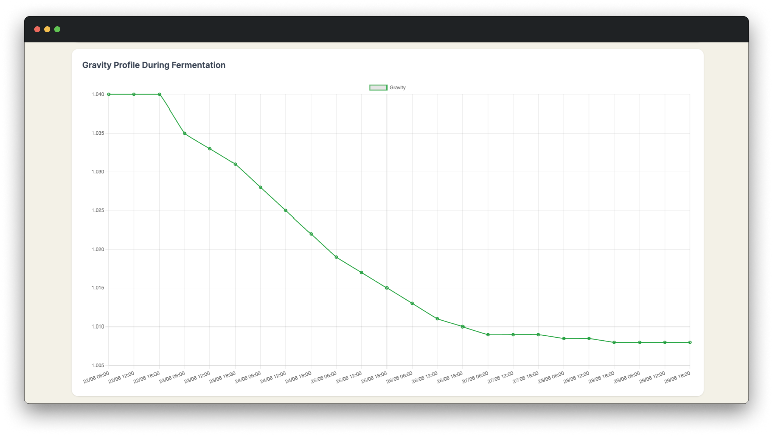Viewport: 773px width, 436px height.
Task: Select the data point at 26/06 06:00
Action: coord(412,303)
